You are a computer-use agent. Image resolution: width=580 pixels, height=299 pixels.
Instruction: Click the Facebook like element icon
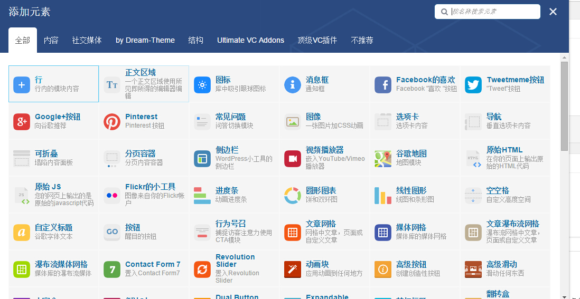[383, 84]
